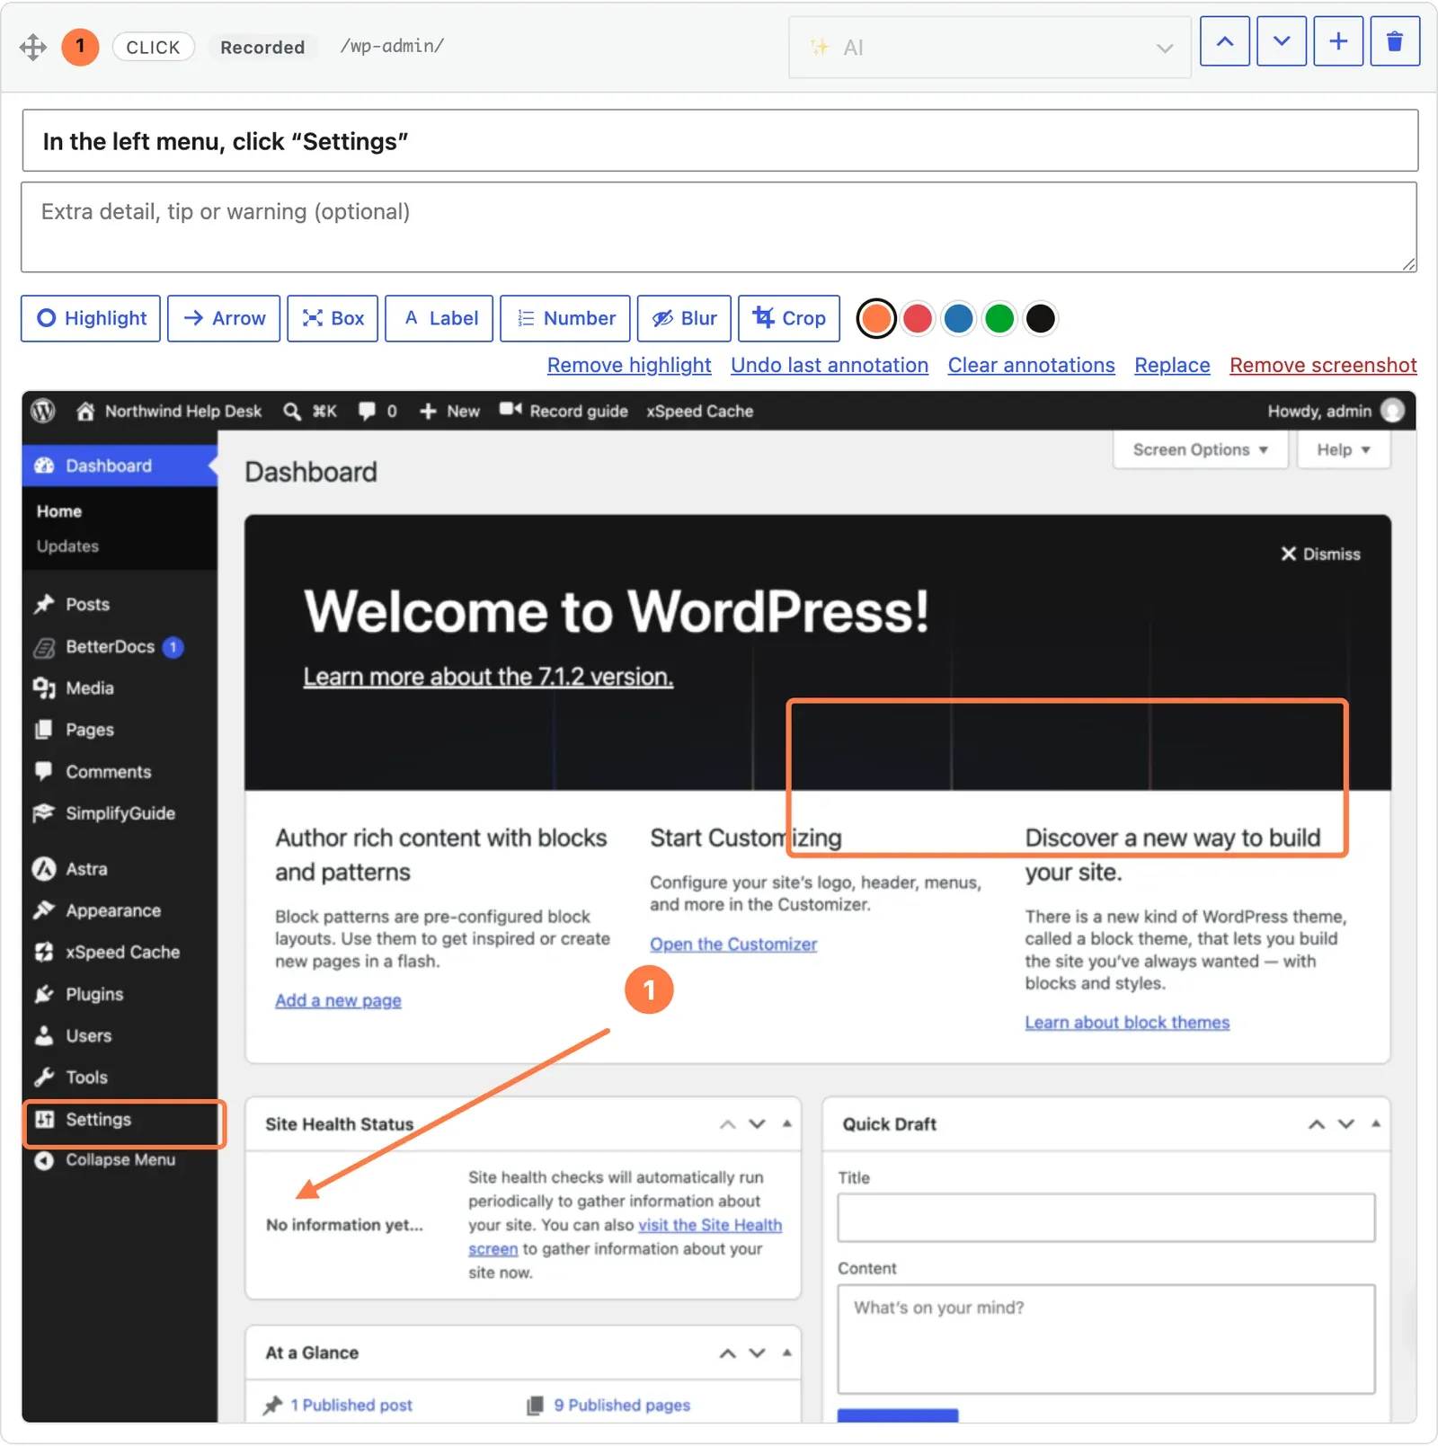The width and height of the screenshot is (1438, 1446).
Task: Click the step title input field
Action: coord(720,141)
